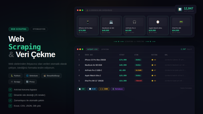Click the Apple Watch Ultra 2 row name

(93, 76)
